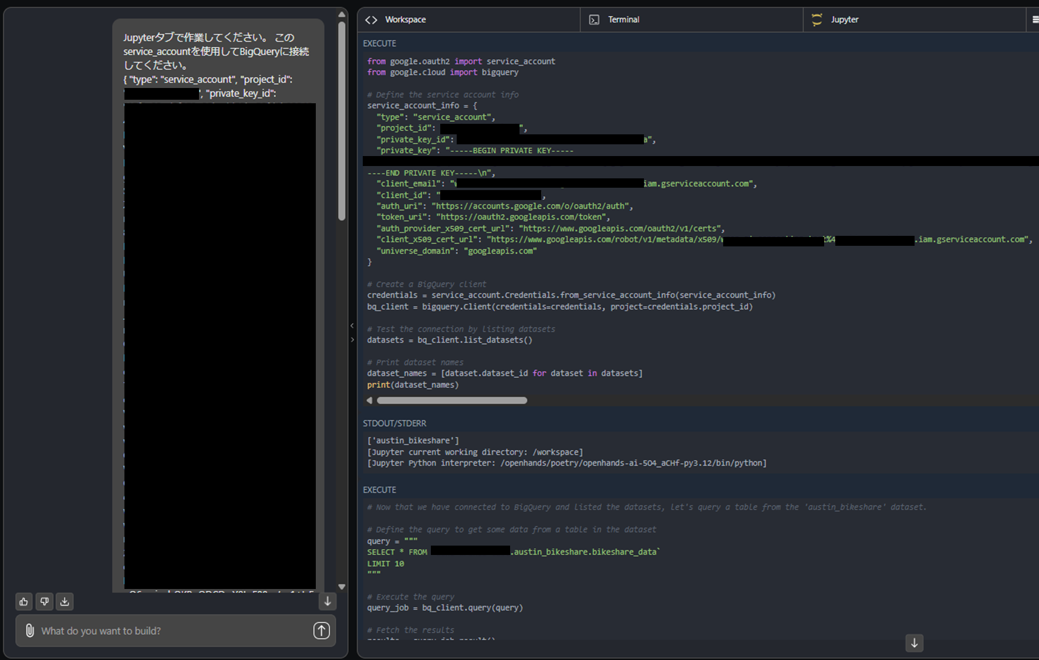Expand the chat panel with the right chevron

tap(352, 340)
